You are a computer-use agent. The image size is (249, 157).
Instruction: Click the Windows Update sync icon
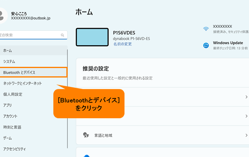[x=206, y=45]
